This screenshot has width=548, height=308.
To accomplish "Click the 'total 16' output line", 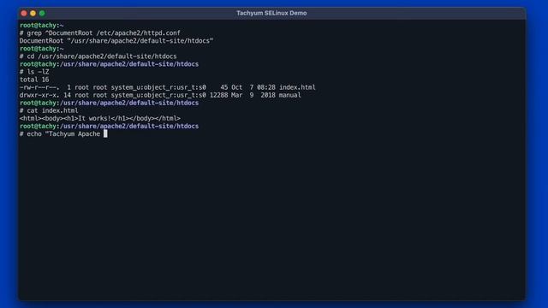I will [34, 80].
